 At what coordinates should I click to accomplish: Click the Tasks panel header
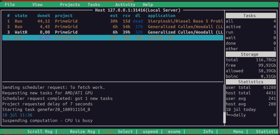click(x=251, y=16)
